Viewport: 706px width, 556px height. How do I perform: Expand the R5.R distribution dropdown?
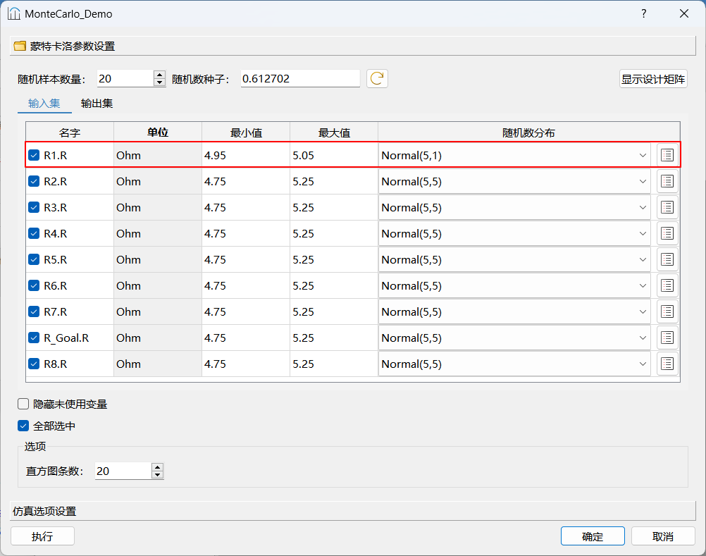(x=642, y=259)
